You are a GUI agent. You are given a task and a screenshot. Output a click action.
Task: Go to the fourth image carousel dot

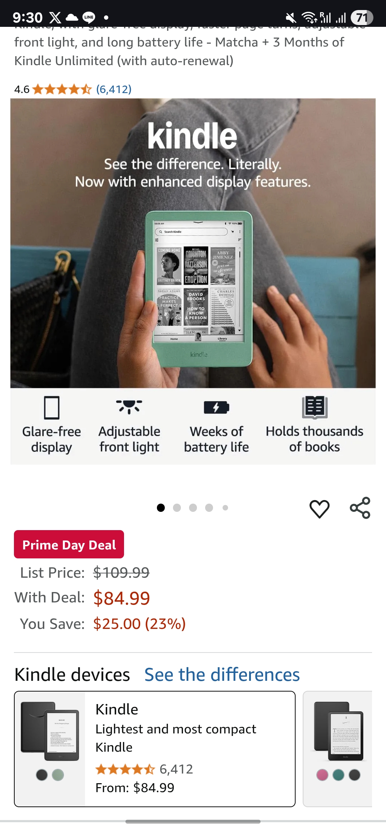click(209, 508)
